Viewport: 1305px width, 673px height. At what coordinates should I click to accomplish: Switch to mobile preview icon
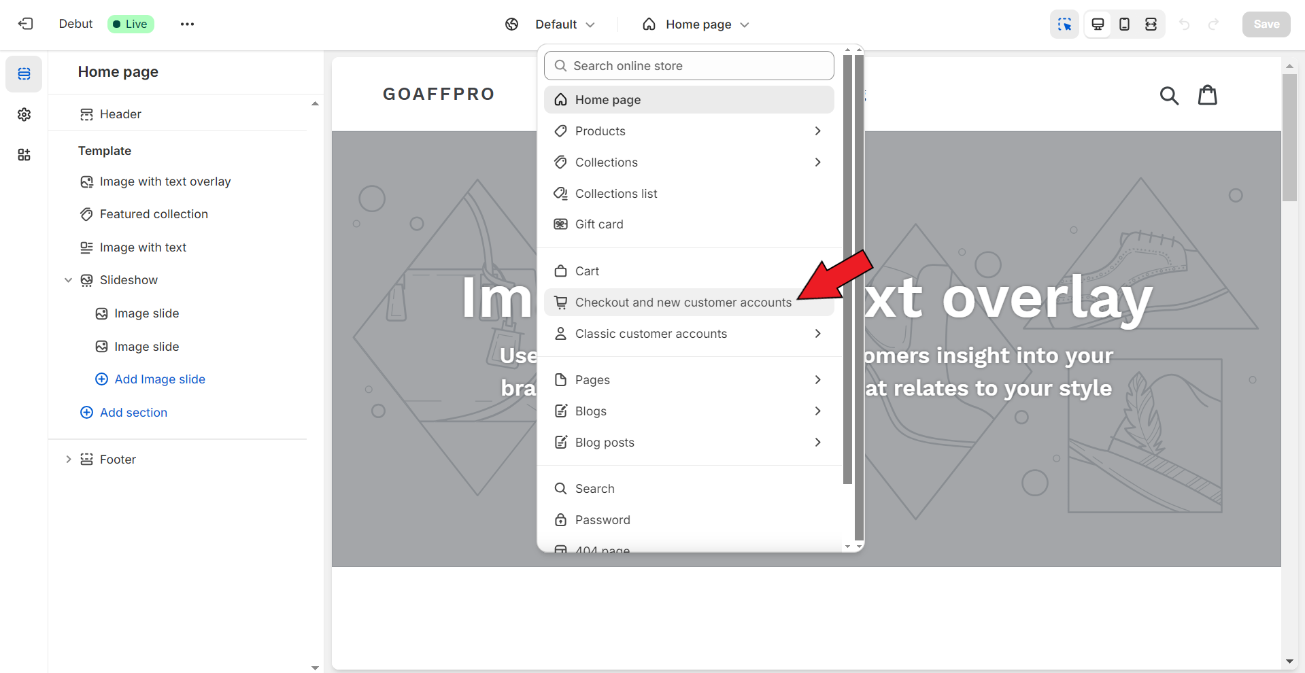pyautogui.click(x=1124, y=24)
